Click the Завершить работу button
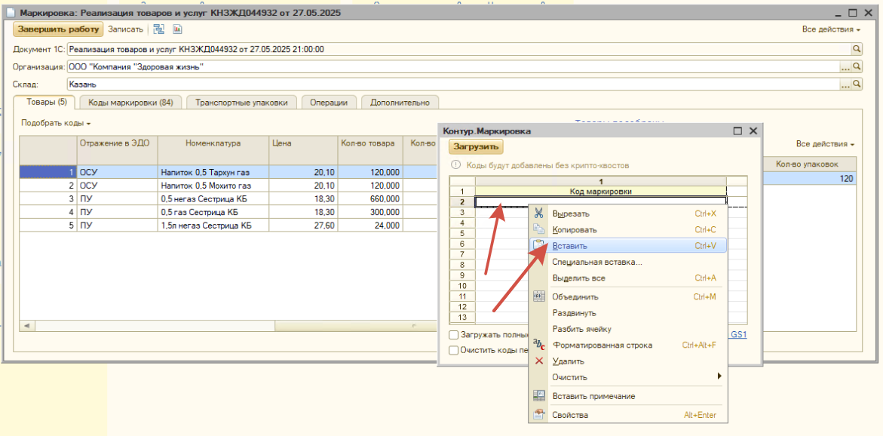Viewport: 883px width, 436px height. coord(59,29)
